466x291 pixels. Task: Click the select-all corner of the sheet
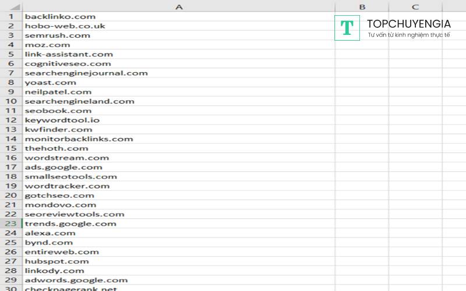[10, 6]
